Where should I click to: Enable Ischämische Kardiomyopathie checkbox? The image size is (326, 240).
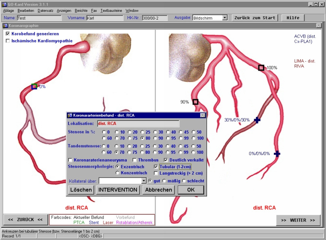pyautogui.click(x=8, y=41)
